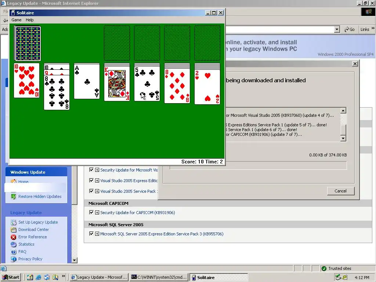This screenshot has height=282, width=376.
Task: Open Download Center link
Action: (x=33, y=229)
